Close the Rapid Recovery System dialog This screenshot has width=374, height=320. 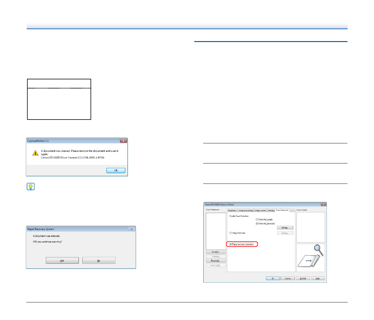coord(132,229)
